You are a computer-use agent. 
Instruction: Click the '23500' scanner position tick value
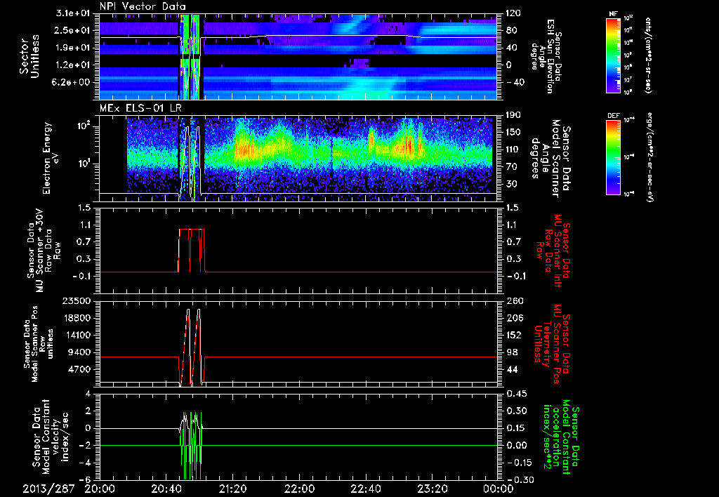click(x=78, y=300)
